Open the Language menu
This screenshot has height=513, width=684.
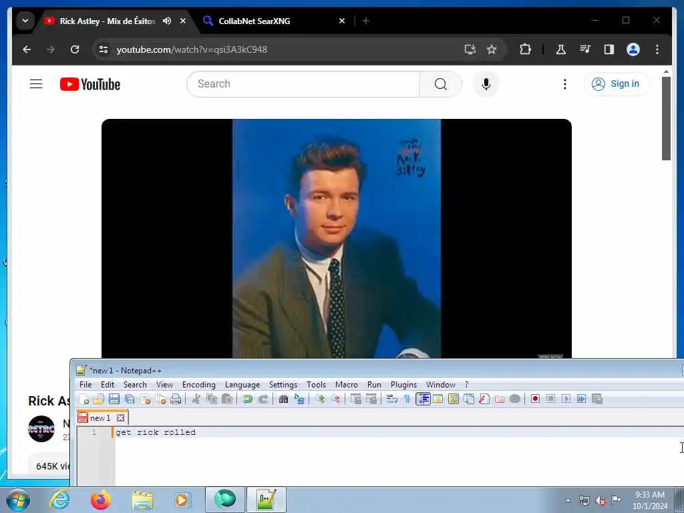(242, 384)
